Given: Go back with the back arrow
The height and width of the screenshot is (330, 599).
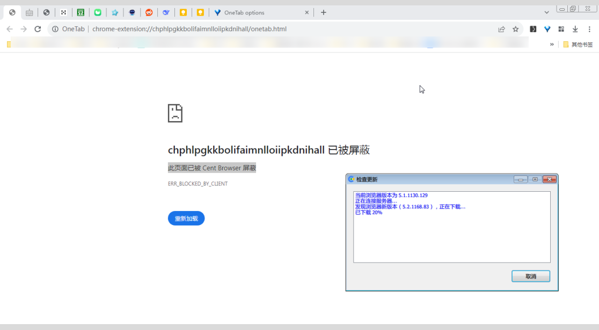Looking at the screenshot, I should click(x=10, y=29).
